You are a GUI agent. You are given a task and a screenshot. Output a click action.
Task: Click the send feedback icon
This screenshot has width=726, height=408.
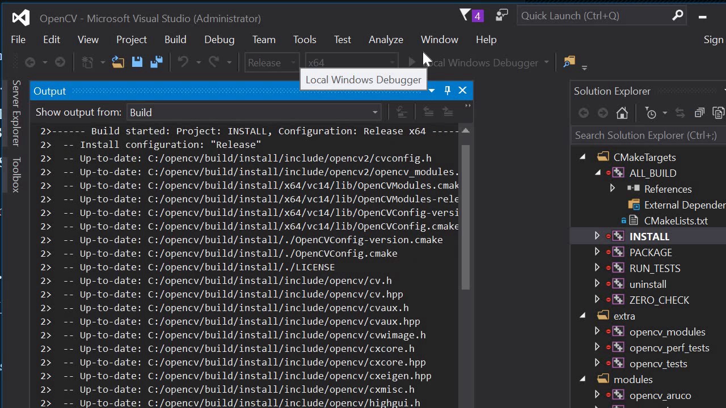(501, 15)
